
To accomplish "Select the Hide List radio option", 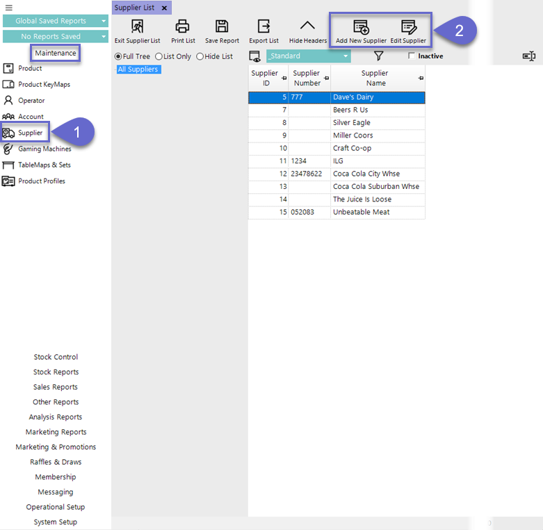I will pyautogui.click(x=200, y=56).
